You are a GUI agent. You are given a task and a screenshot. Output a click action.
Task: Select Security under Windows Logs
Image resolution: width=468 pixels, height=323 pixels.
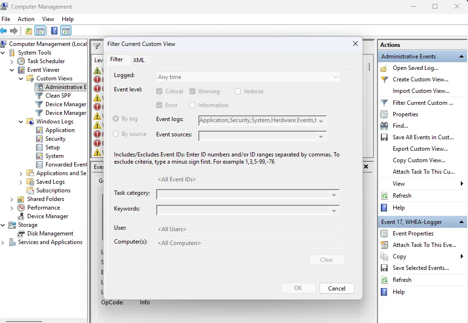point(55,139)
